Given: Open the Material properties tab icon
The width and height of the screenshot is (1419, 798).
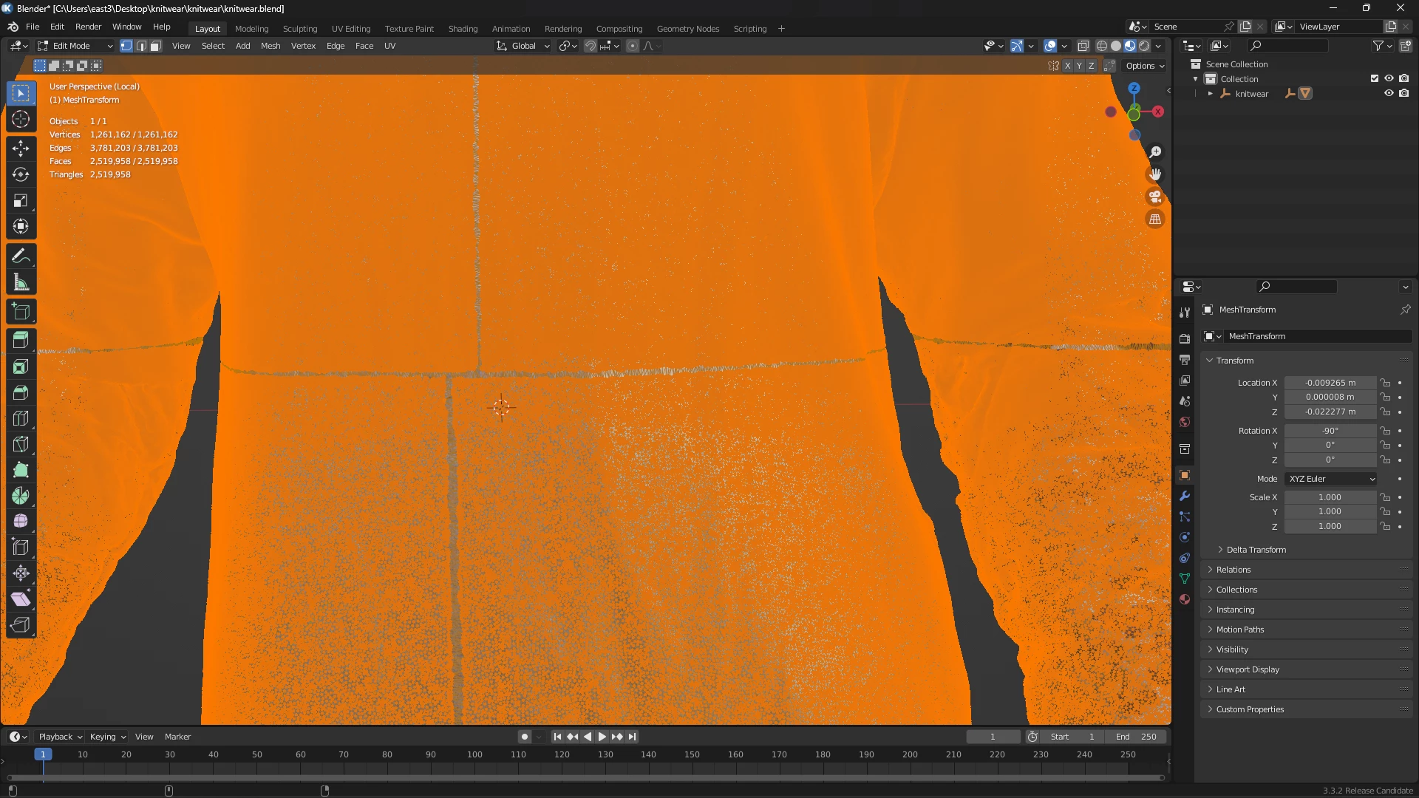Looking at the screenshot, I should tap(1185, 599).
